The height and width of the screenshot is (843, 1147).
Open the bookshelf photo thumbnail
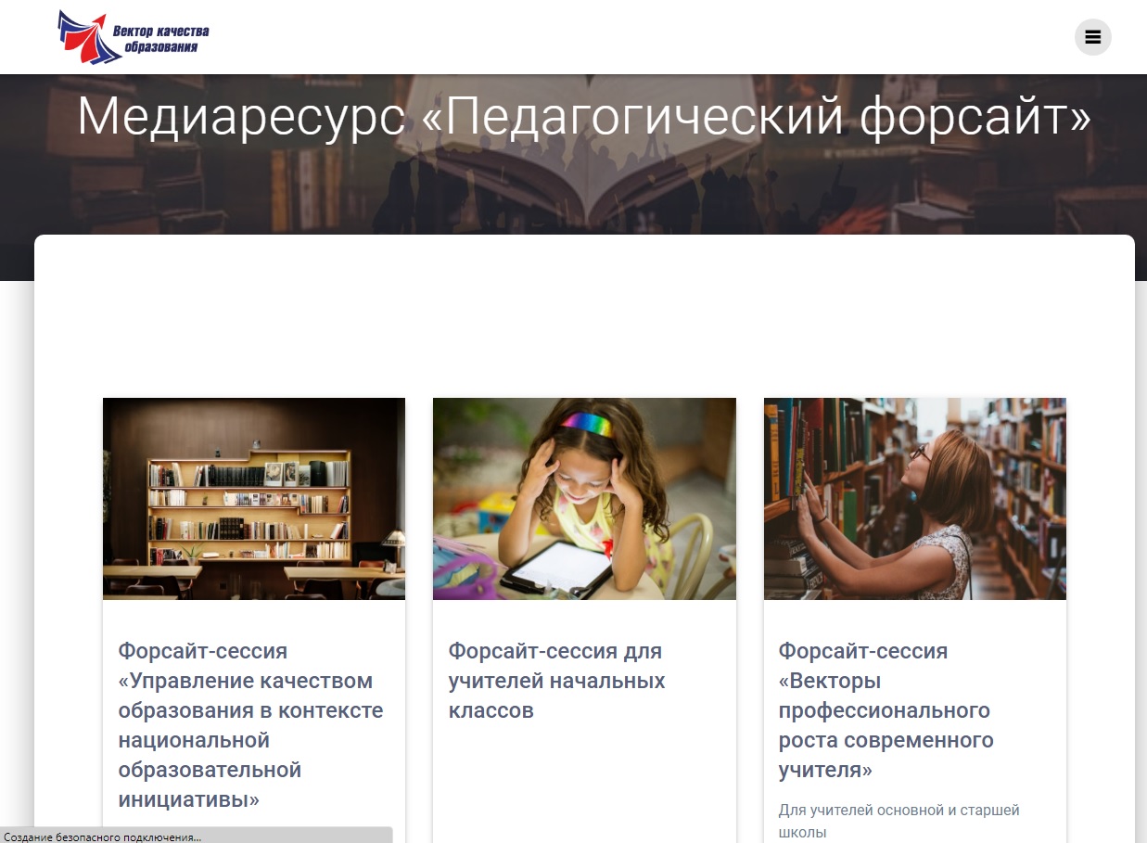[x=253, y=498]
